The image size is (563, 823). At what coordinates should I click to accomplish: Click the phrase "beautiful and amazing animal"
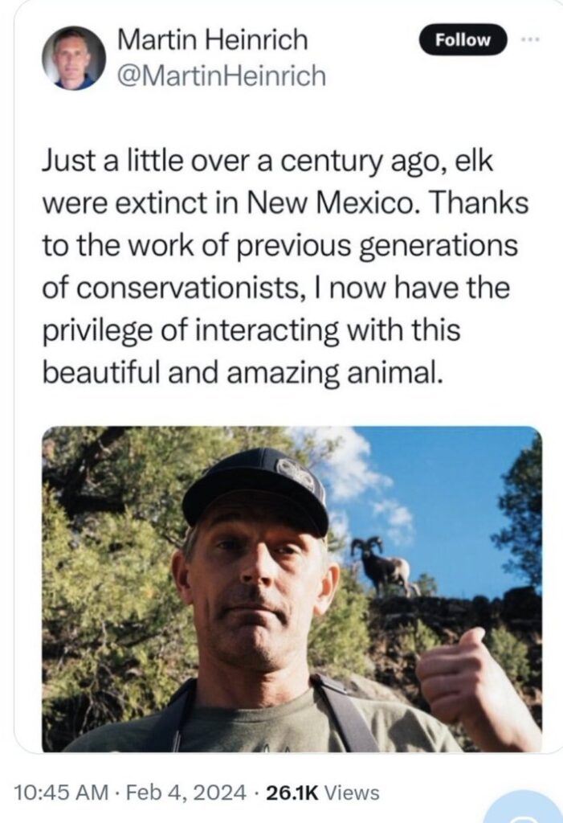(241, 374)
